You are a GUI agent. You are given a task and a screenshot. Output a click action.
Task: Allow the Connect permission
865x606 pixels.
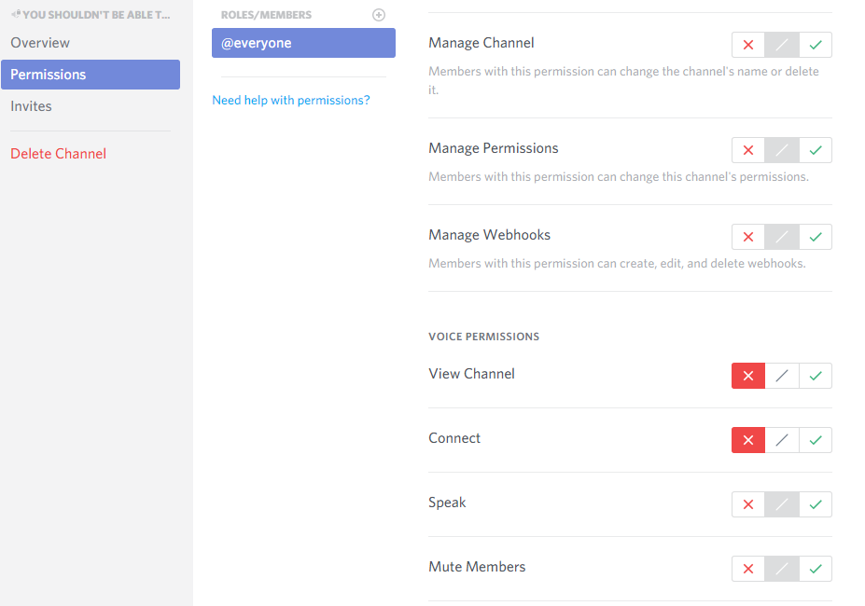(x=815, y=439)
